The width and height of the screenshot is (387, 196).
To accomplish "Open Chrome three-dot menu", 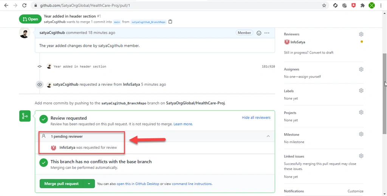I will pos(381,5).
